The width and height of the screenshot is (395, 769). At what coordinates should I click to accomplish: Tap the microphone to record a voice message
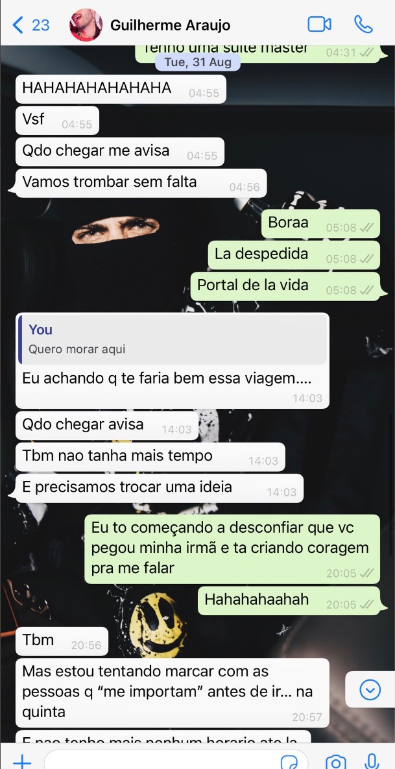[372, 762]
